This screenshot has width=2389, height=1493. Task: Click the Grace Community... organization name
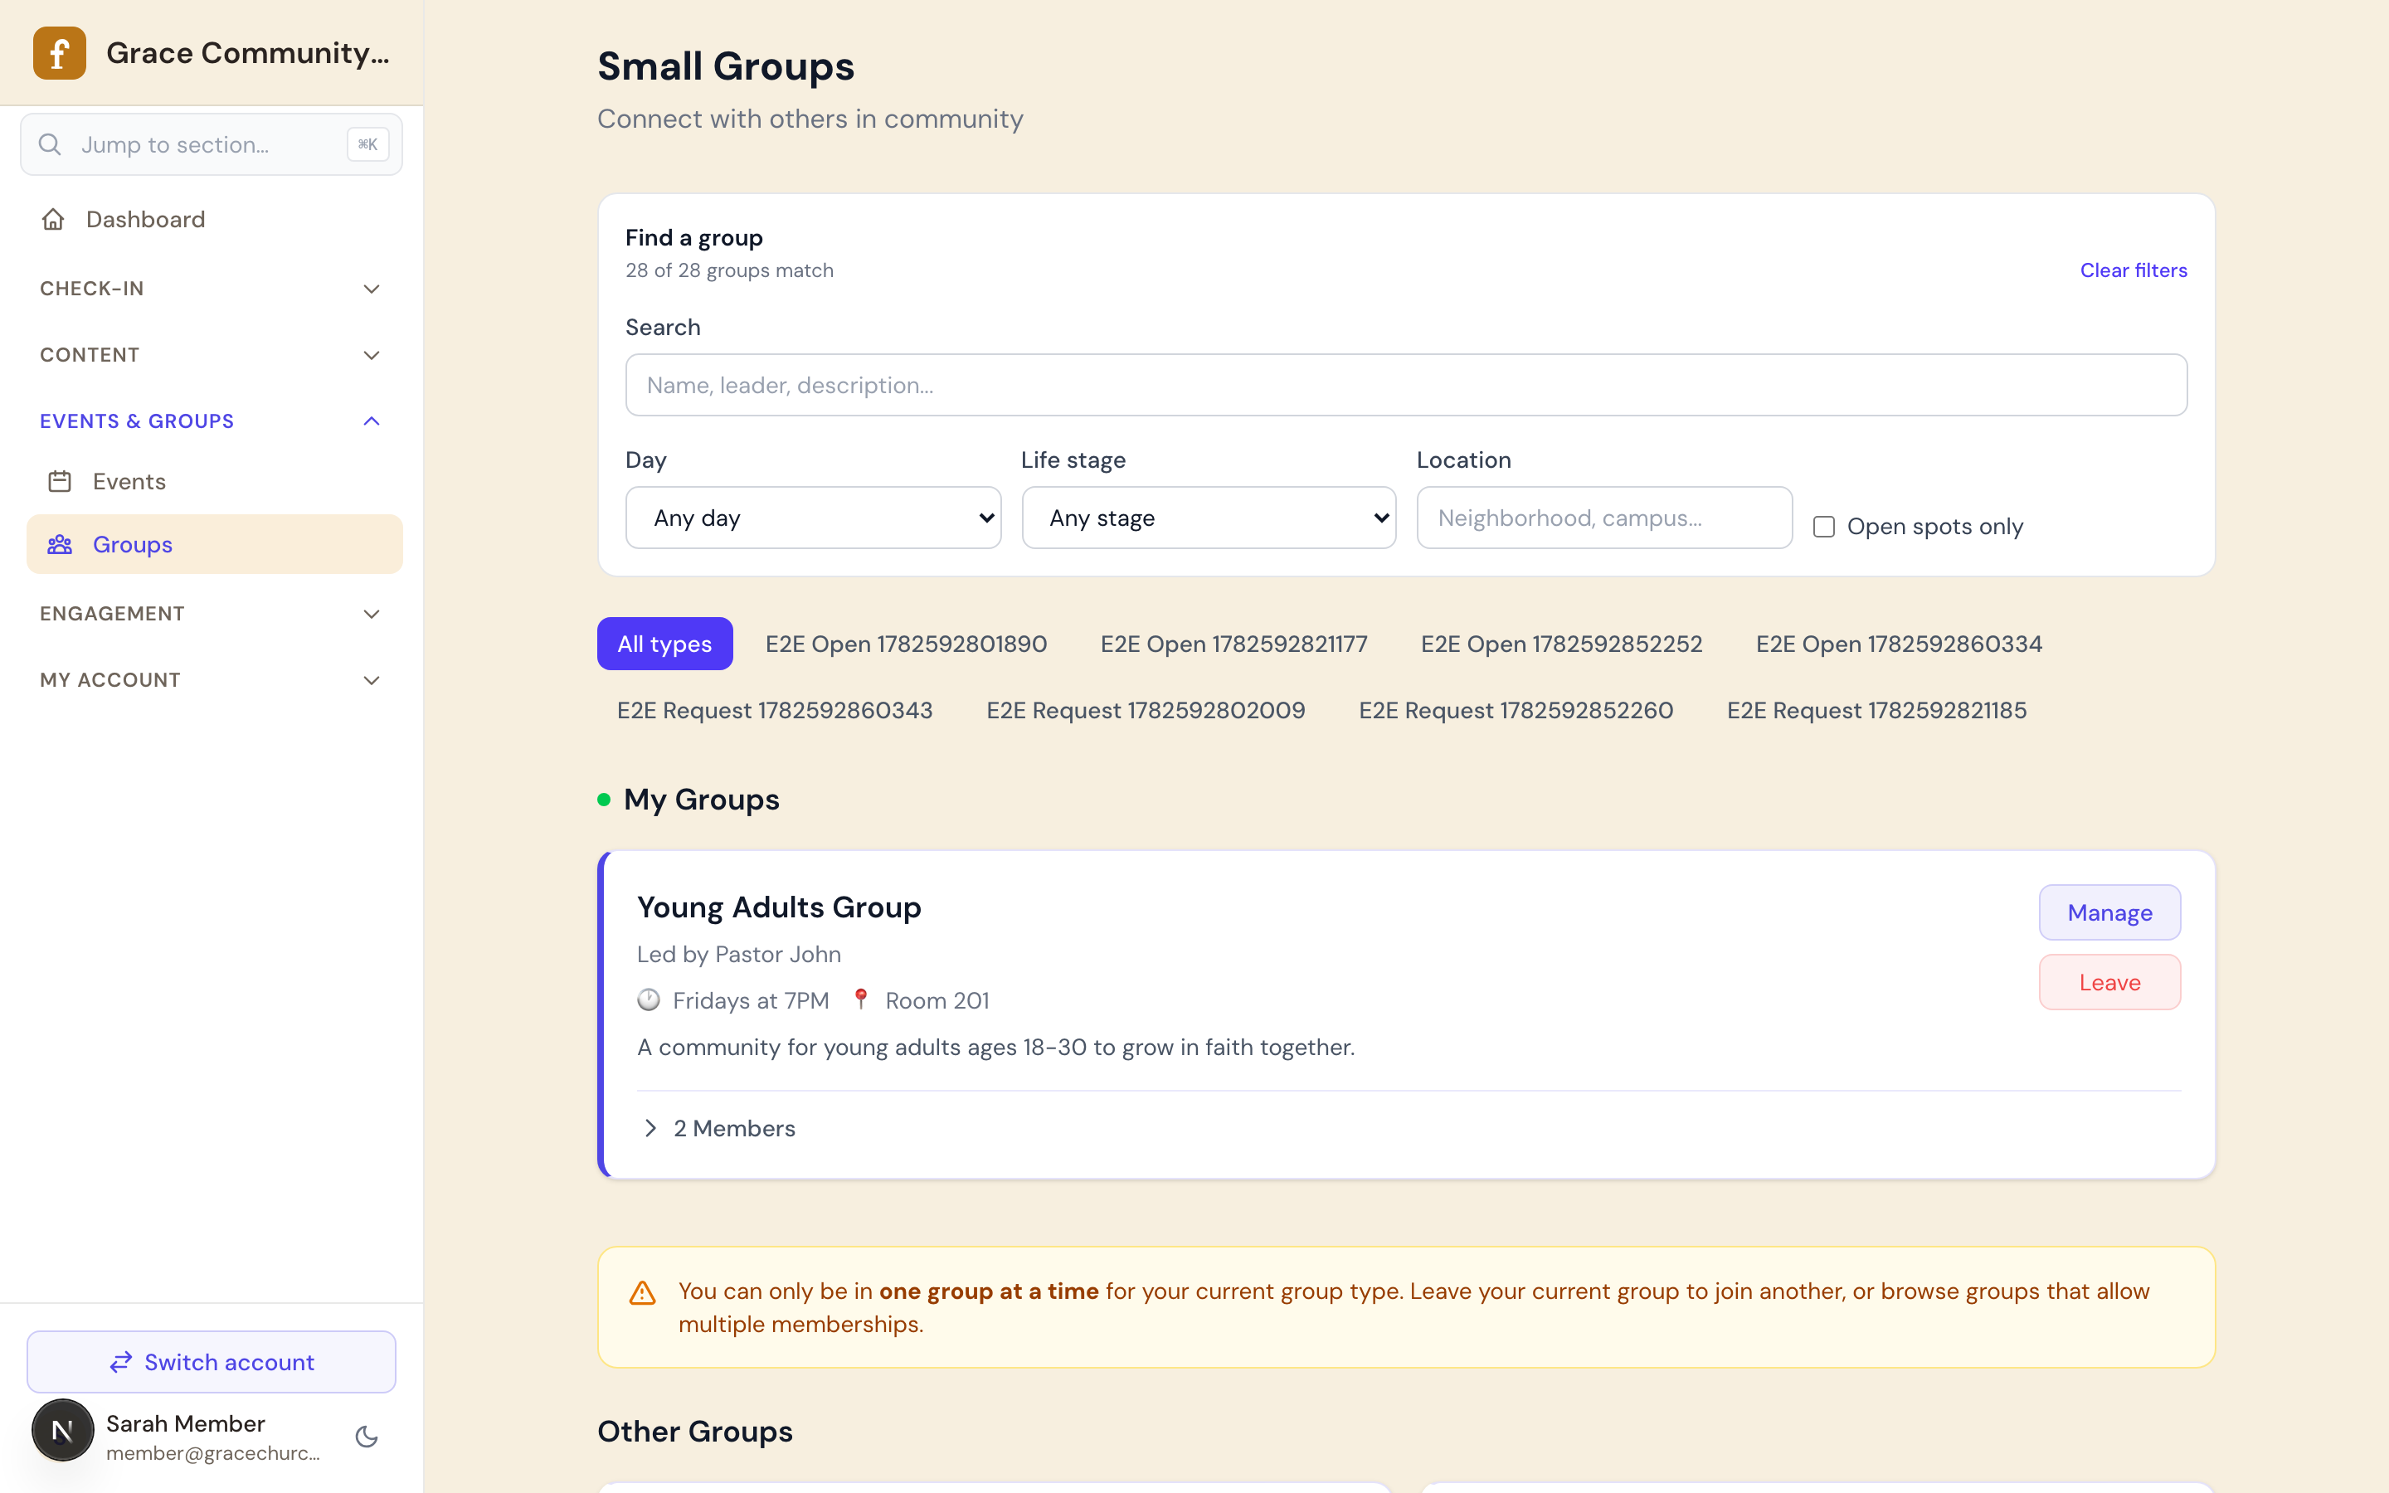coord(248,53)
